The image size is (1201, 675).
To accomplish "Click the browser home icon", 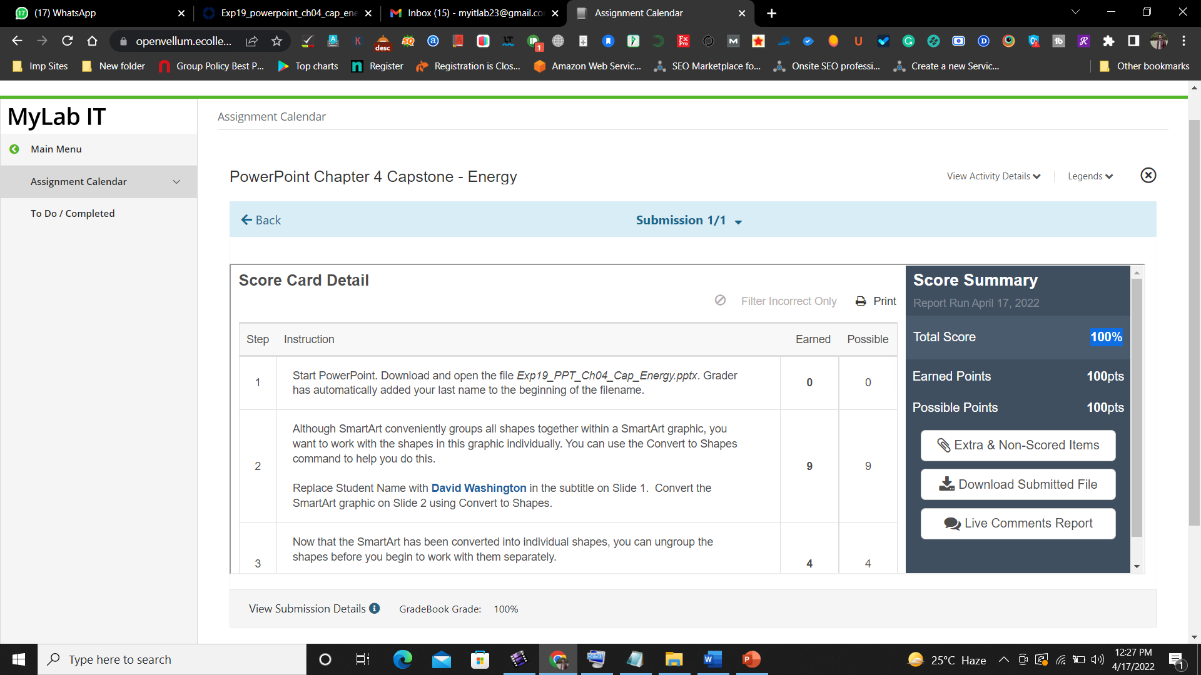I will tap(93, 41).
